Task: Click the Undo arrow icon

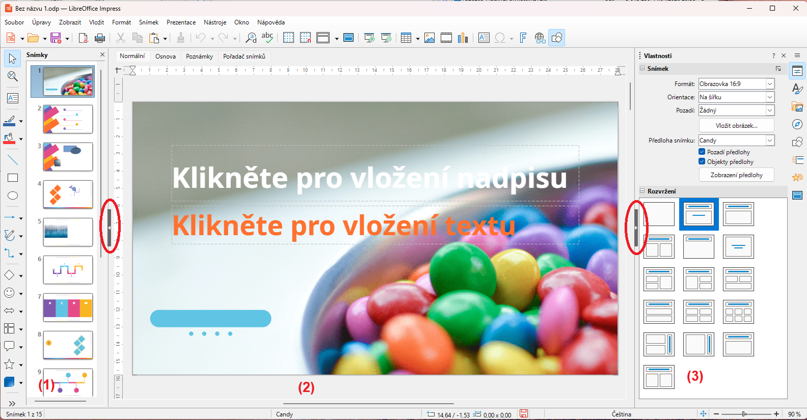Action: [x=201, y=38]
